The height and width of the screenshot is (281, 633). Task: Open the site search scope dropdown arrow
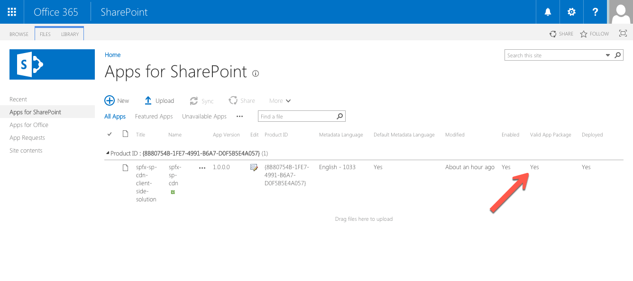pos(608,55)
